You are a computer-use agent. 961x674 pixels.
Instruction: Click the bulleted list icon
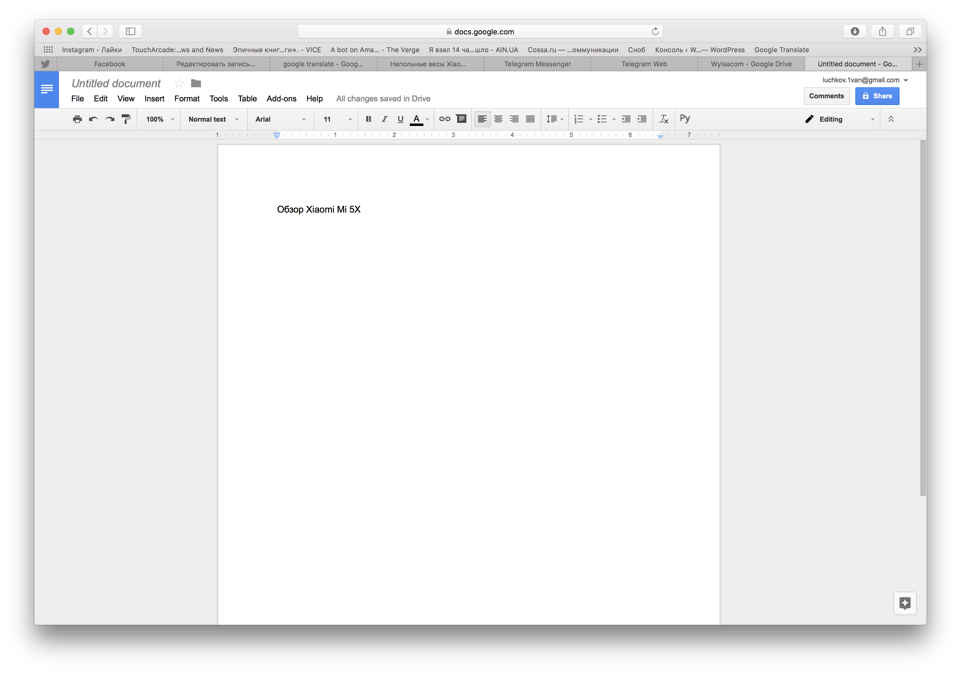point(602,119)
